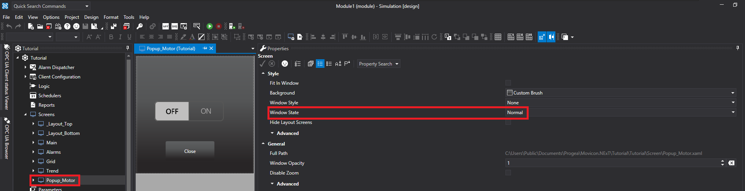
Task: Open the font family dropdown
Action: click(x=50, y=37)
